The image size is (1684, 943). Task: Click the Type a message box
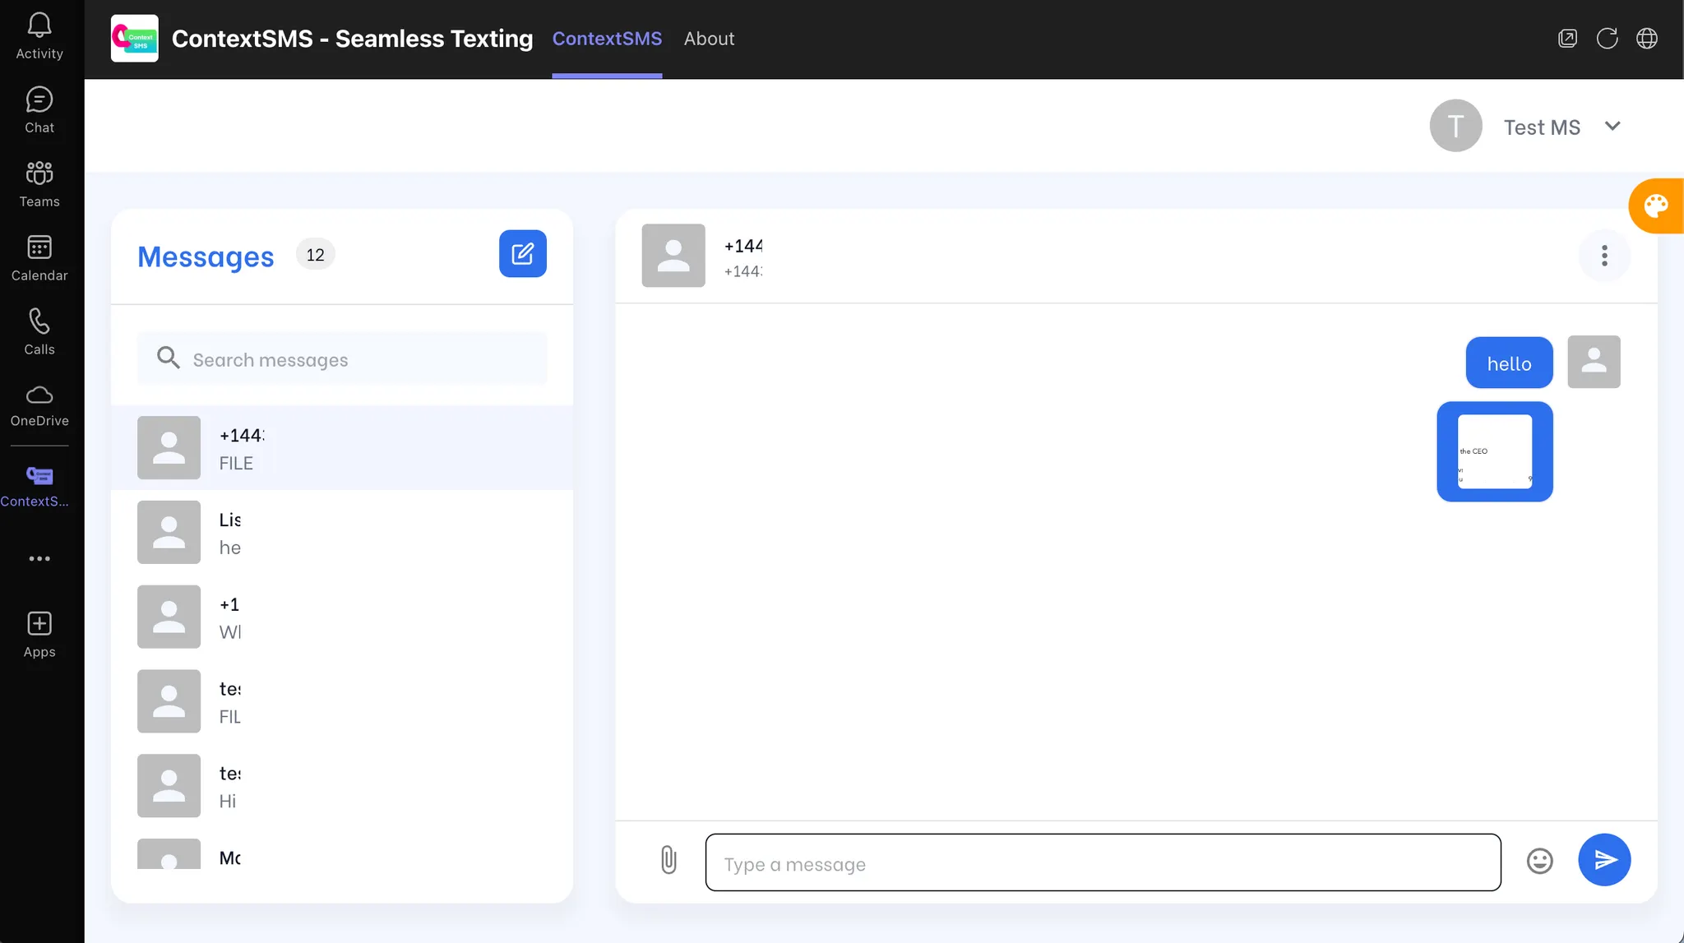click(x=1102, y=863)
